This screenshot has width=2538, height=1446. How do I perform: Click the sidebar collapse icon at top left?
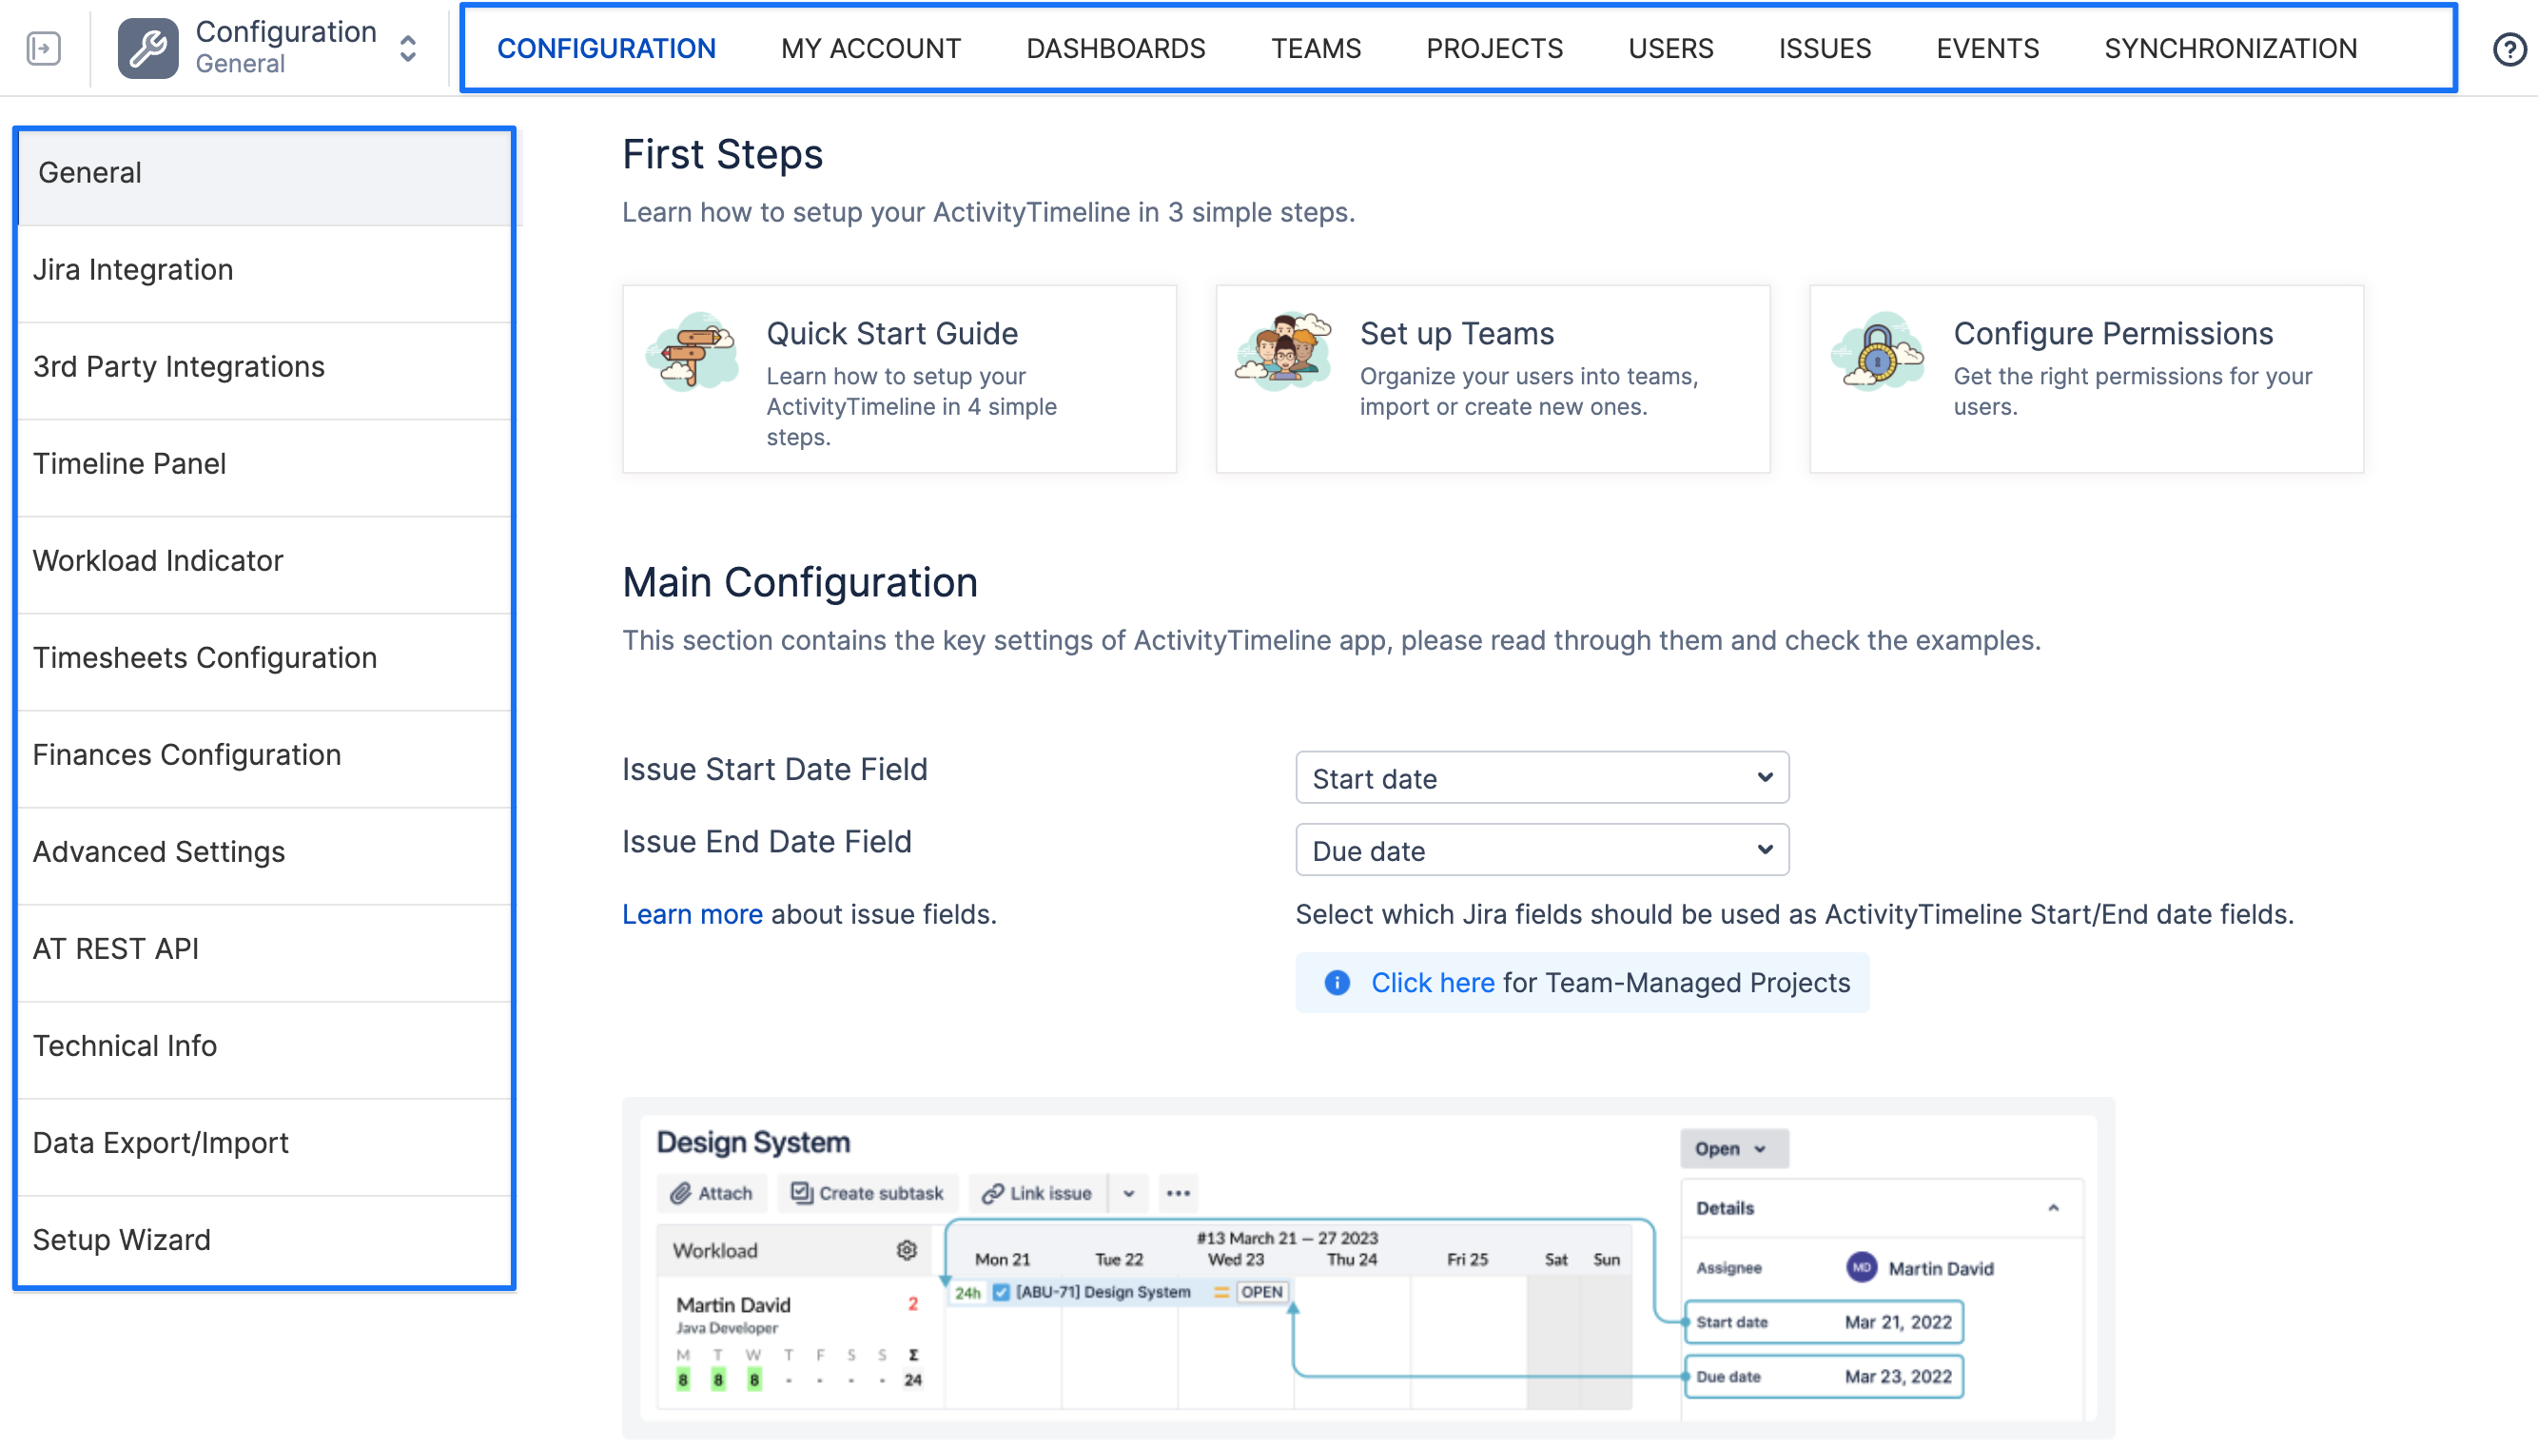pyautogui.click(x=44, y=48)
